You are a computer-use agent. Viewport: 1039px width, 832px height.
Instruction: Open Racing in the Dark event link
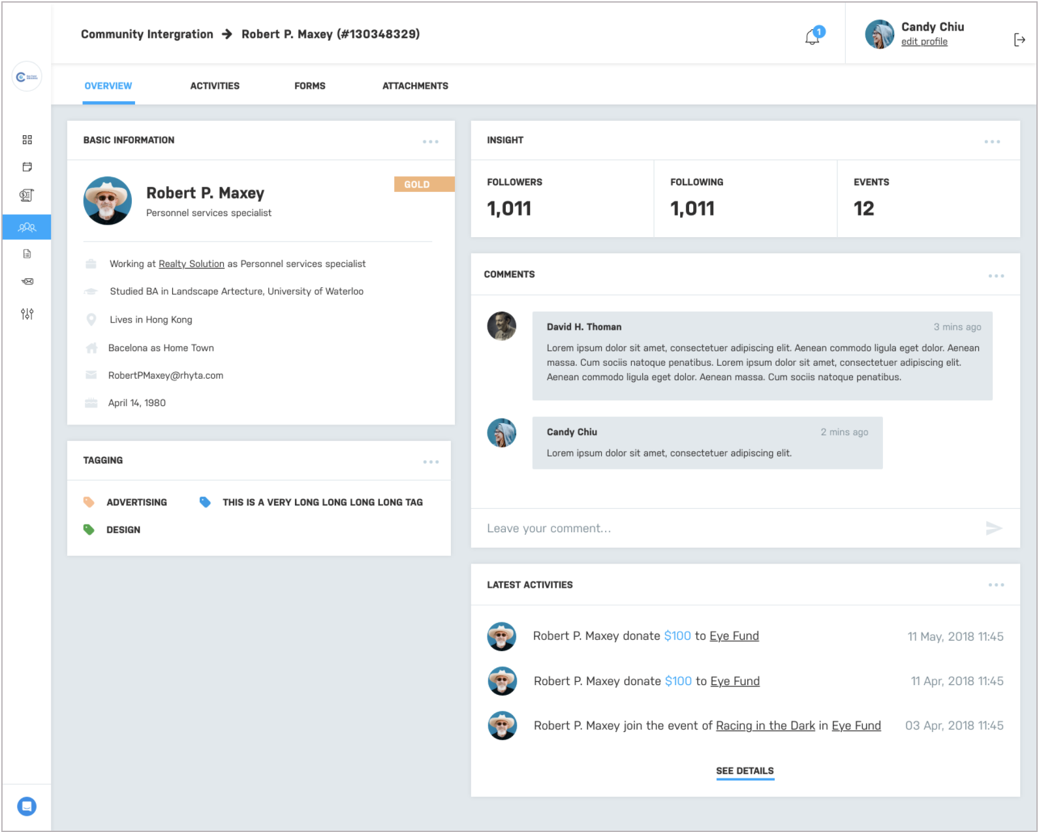click(x=766, y=726)
